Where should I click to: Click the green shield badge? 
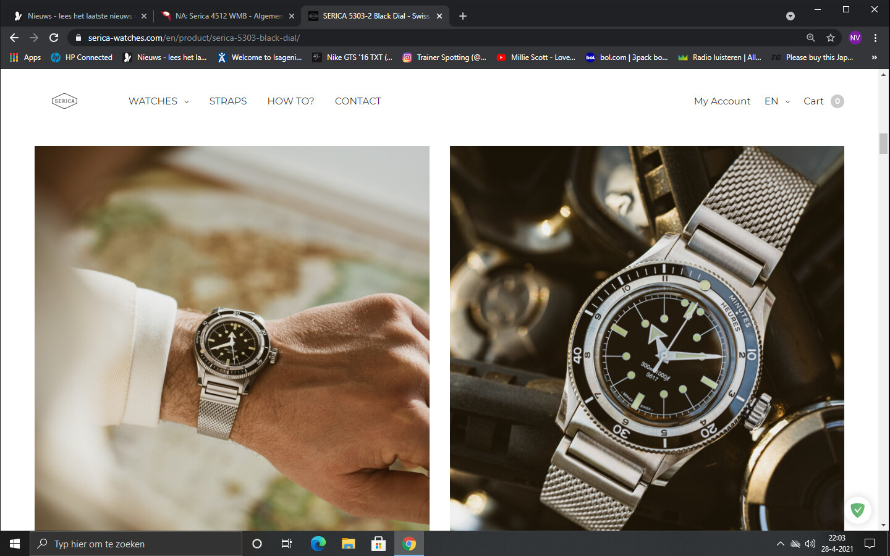click(x=857, y=510)
